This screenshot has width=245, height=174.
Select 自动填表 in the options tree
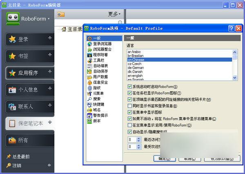(100, 66)
